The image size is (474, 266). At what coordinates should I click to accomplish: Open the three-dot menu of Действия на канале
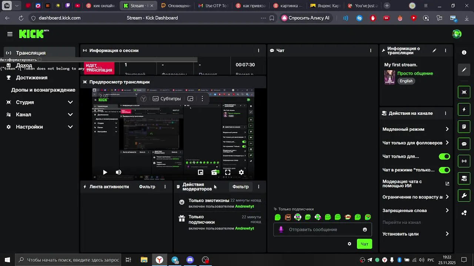click(x=445, y=113)
